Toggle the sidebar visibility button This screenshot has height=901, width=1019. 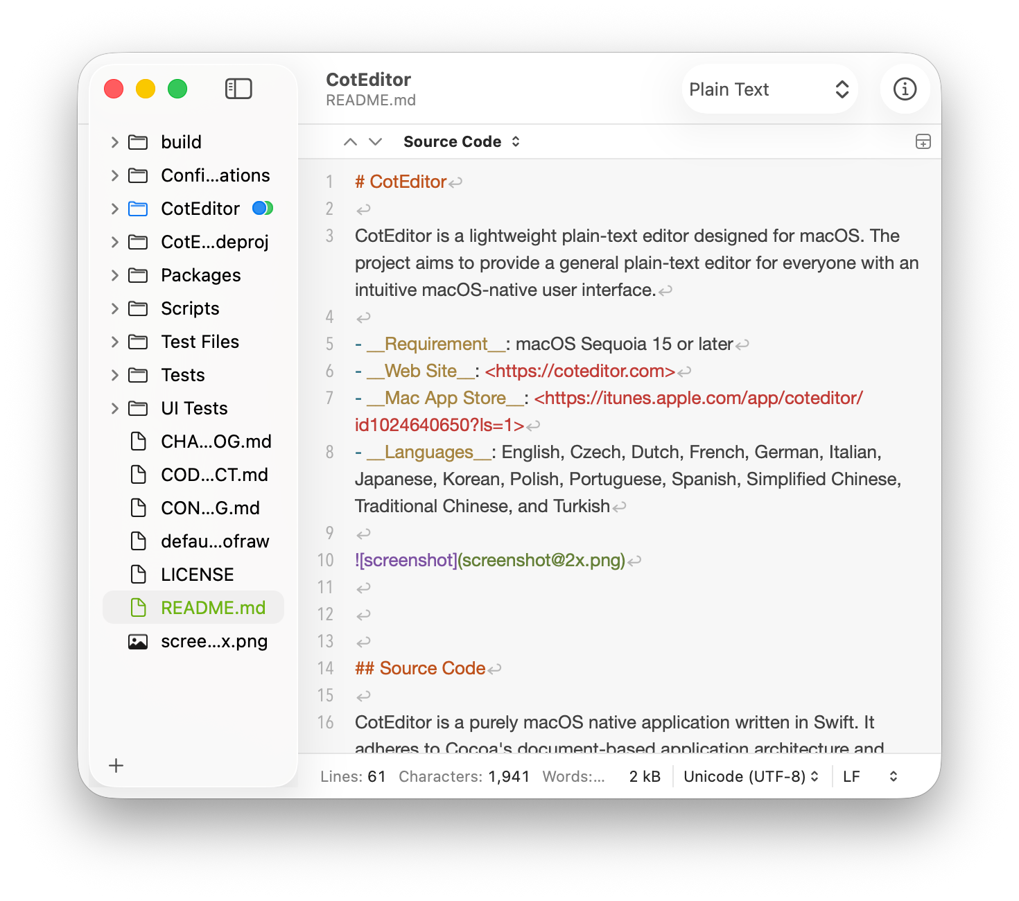pyautogui.click(x=238, y=89)
